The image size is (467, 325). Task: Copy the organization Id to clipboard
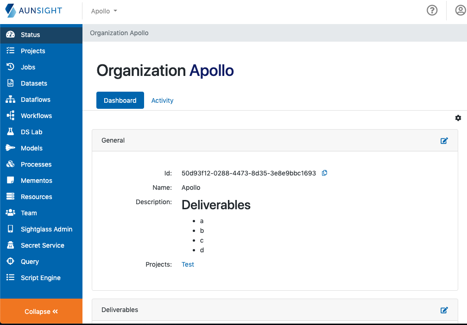(324, 173)
